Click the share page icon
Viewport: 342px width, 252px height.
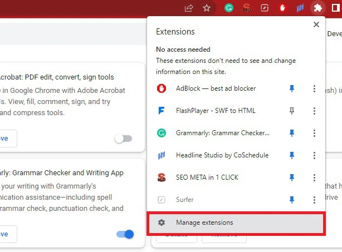(189, 8)
